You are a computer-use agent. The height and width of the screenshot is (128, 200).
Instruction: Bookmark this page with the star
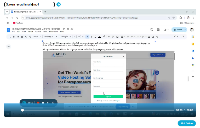click(x=174, y=18)
